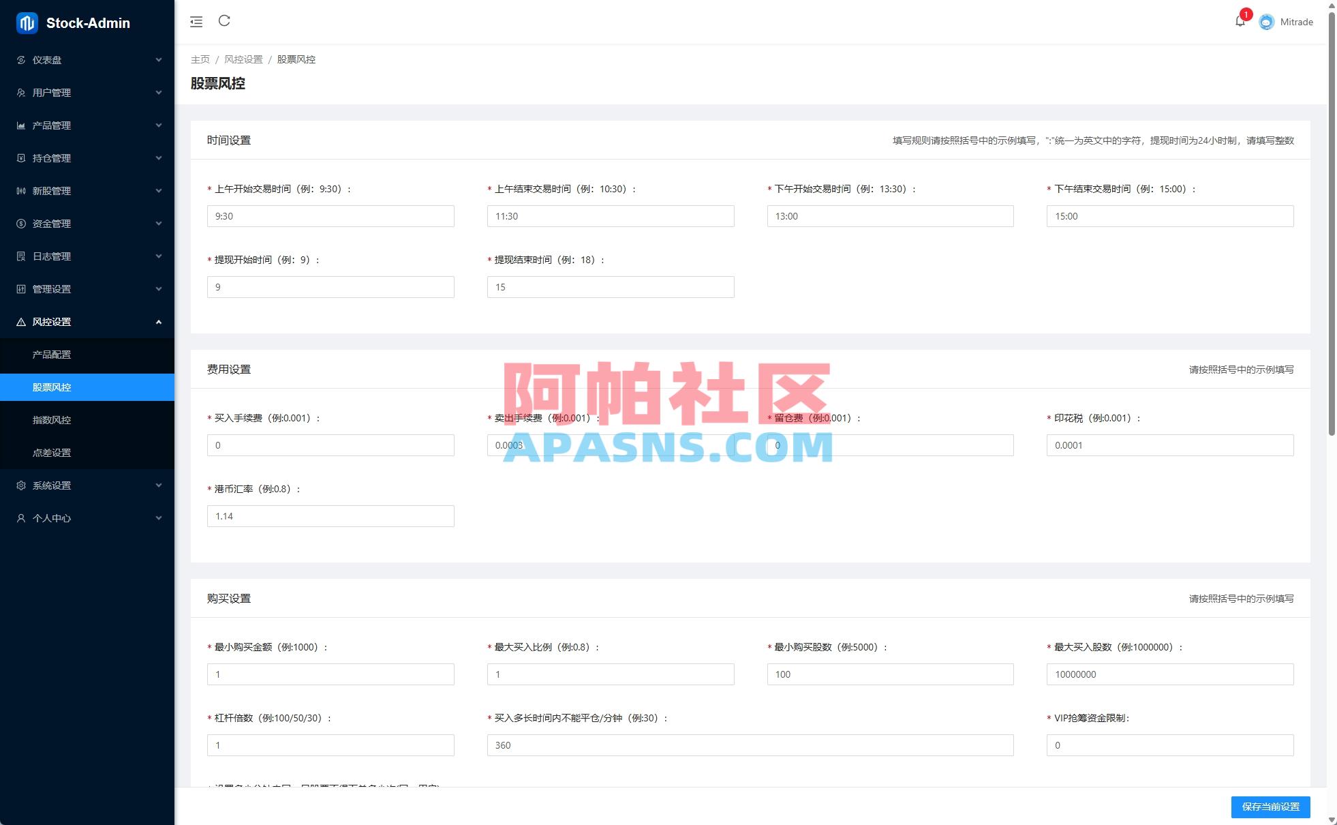Select the 用户管理 user management icon
The height and width of the screenshot is (825, 1337).
click(x=20, y=93)
